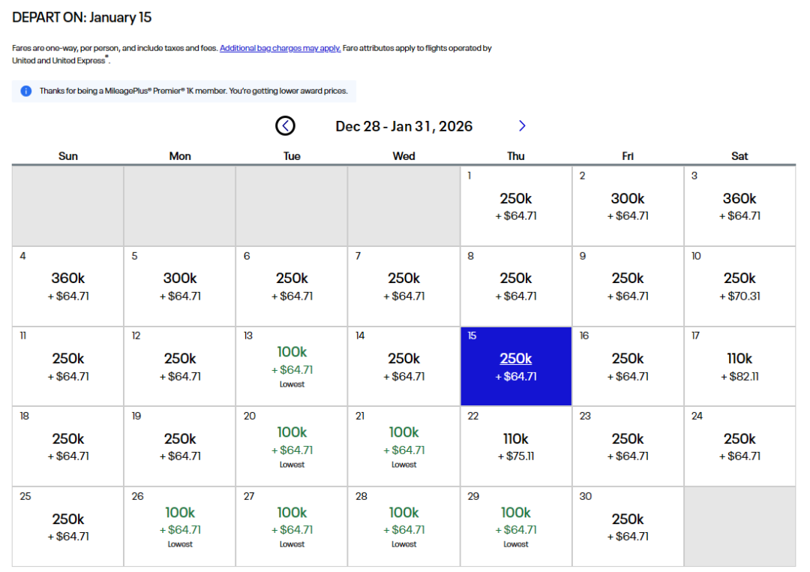Choose January 10 fare with $70.31 fee

[x=739, y=286]
